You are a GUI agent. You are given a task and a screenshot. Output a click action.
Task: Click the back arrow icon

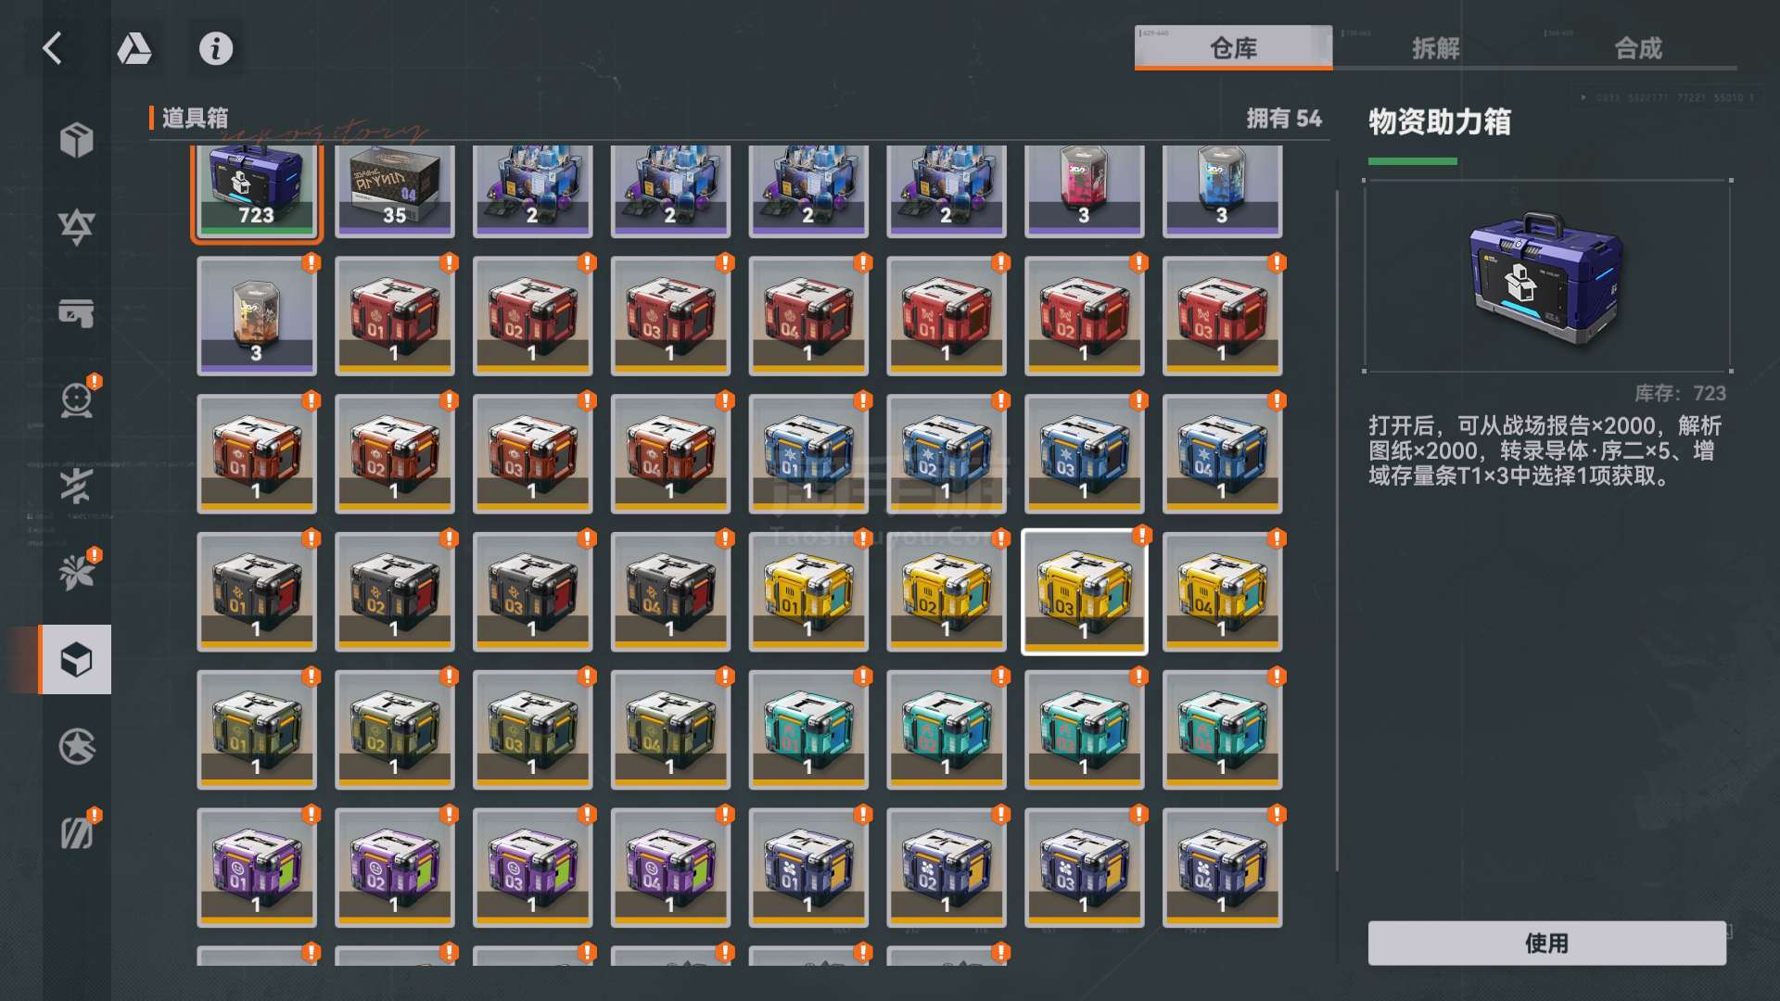[53, 48]
